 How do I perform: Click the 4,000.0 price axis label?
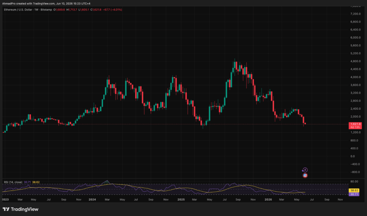pos(355,77)
